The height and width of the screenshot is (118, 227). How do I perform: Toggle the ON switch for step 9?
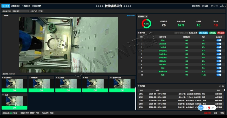[219, 68]
